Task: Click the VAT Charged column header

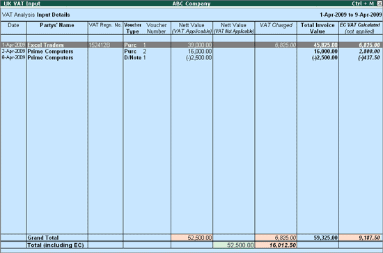Action: (x=276, y=25)
